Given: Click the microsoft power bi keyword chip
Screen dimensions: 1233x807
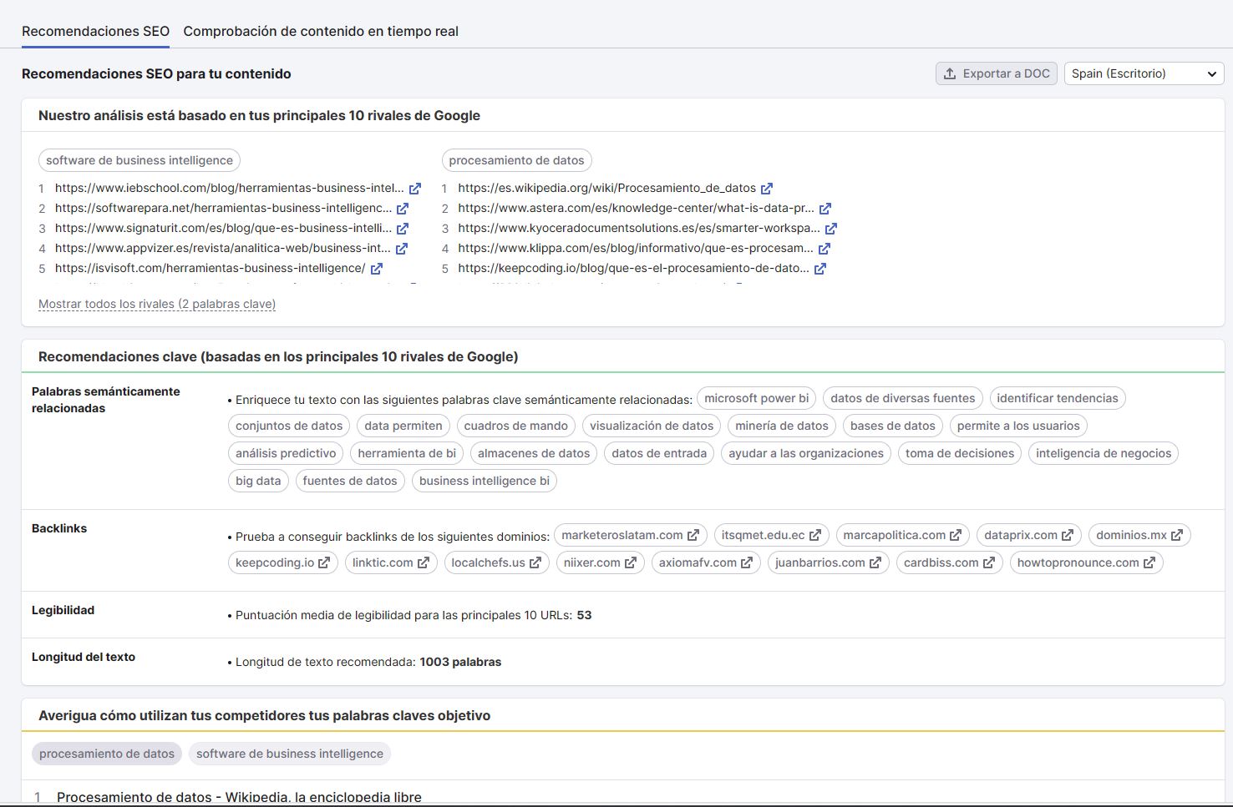Looking at the screenshot, I should (x=756, y=399).
